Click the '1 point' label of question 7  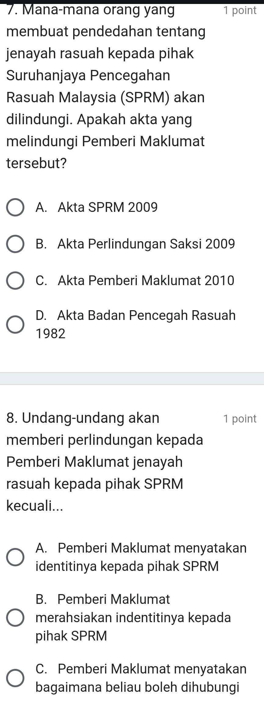pyautogui.click(x=240, y=10)
